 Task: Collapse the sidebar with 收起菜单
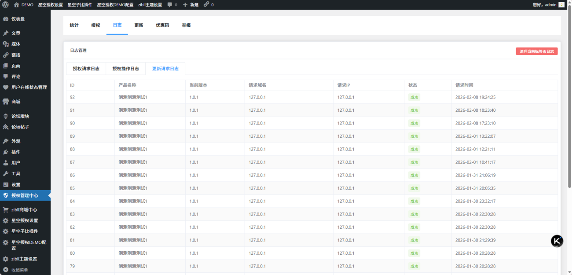(19, 270)
